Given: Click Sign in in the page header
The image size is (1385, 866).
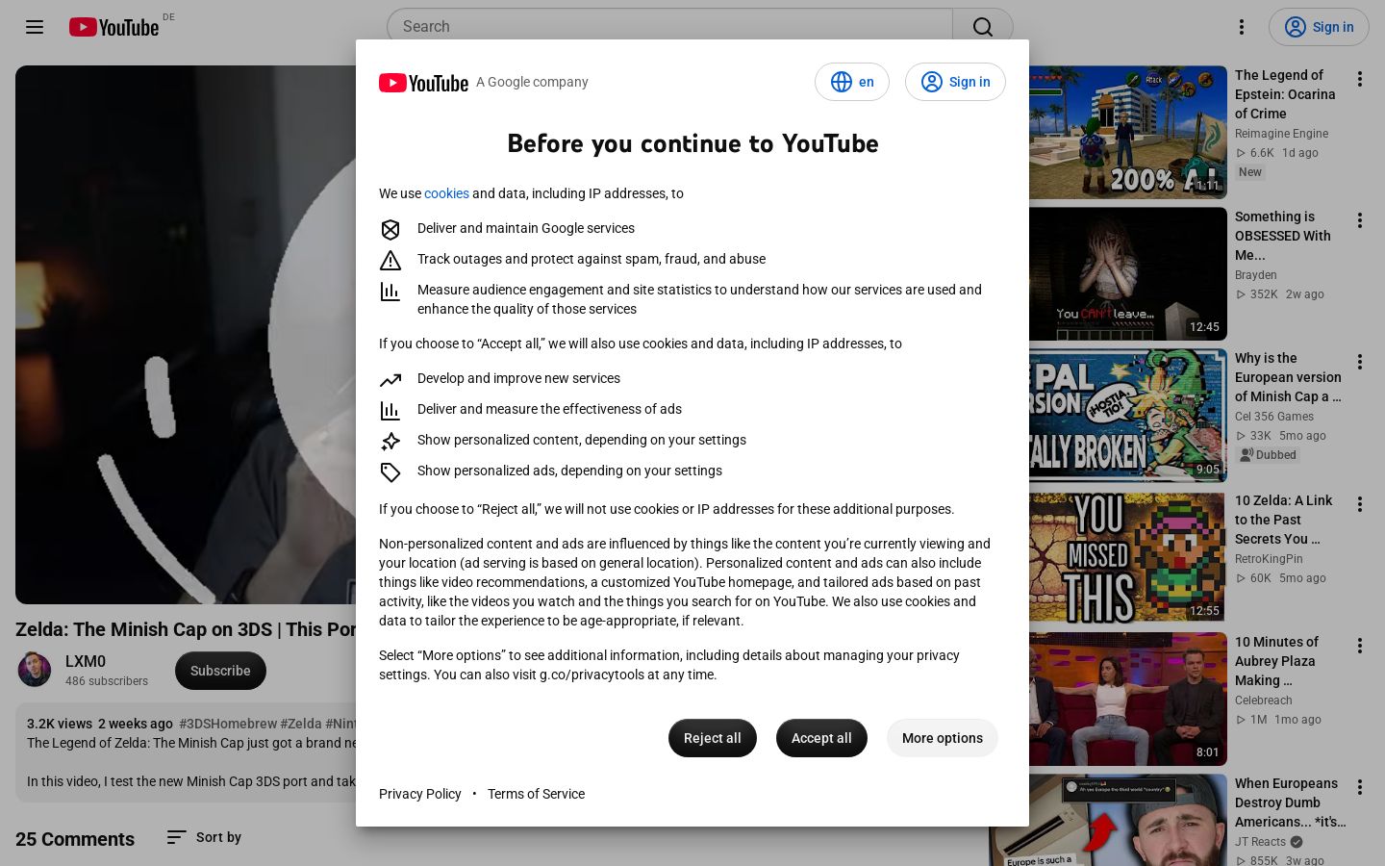Looking at the screenshot, I should [1318, 27].
